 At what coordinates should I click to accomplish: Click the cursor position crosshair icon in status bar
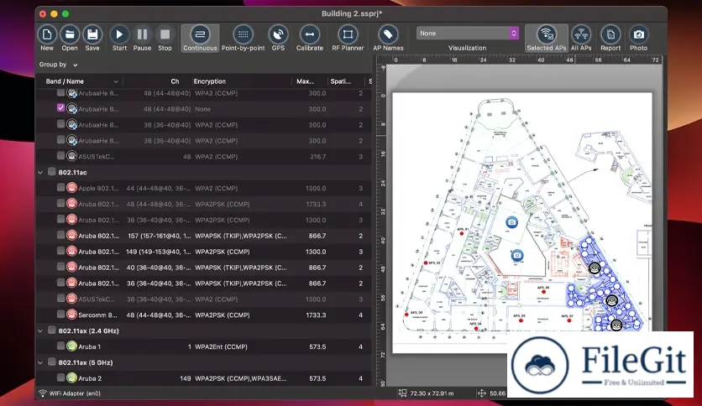482,393
